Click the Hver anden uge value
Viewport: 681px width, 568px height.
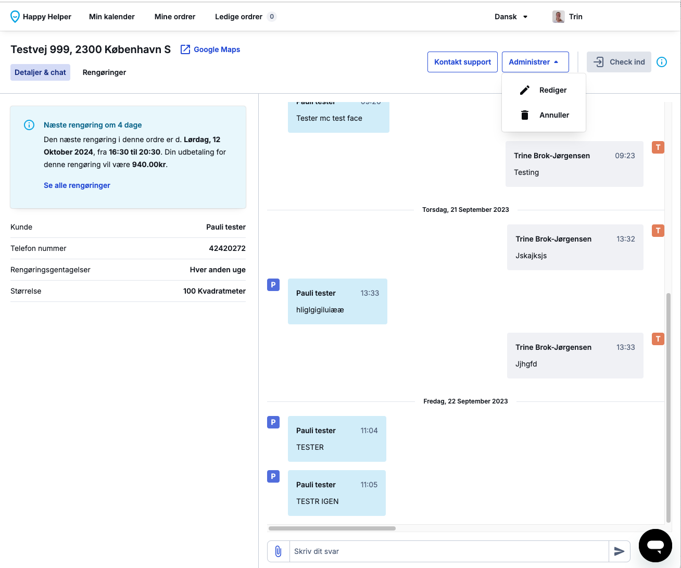point(218,270)
